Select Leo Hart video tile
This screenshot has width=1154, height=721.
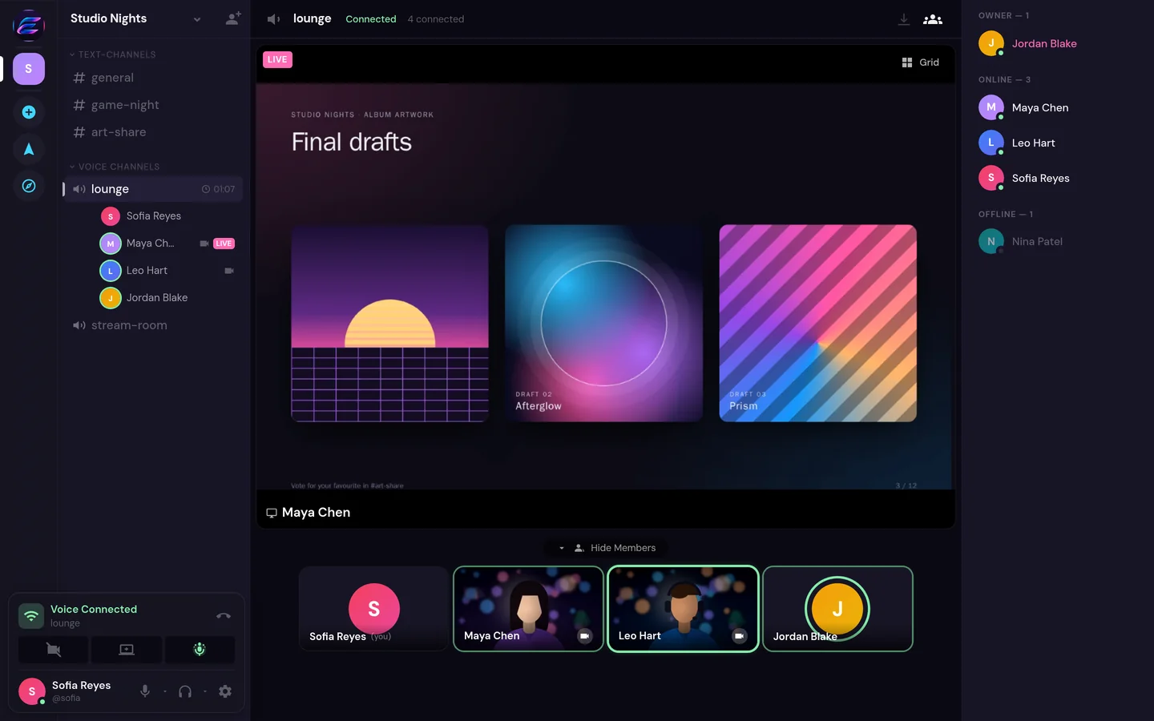pos(683,609)
